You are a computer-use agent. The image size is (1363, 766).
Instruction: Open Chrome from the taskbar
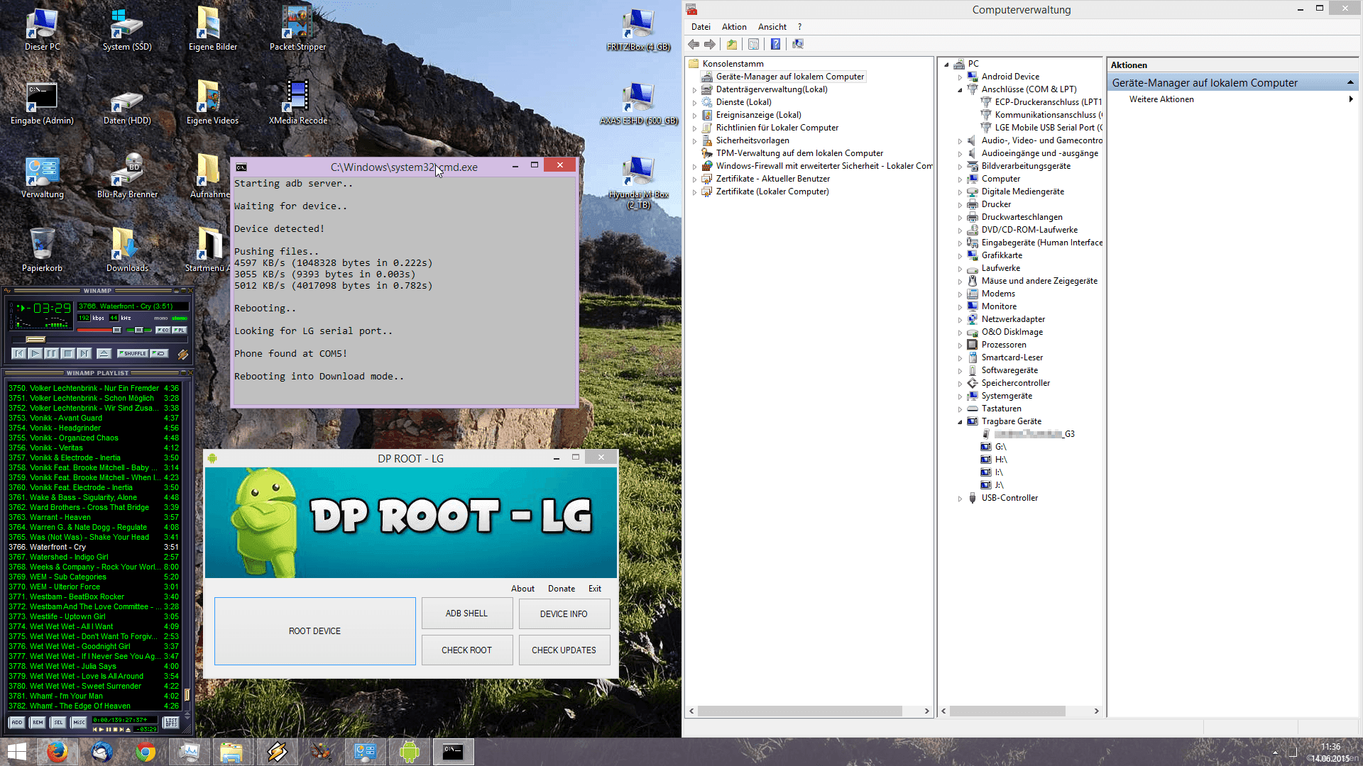(146, 752)
